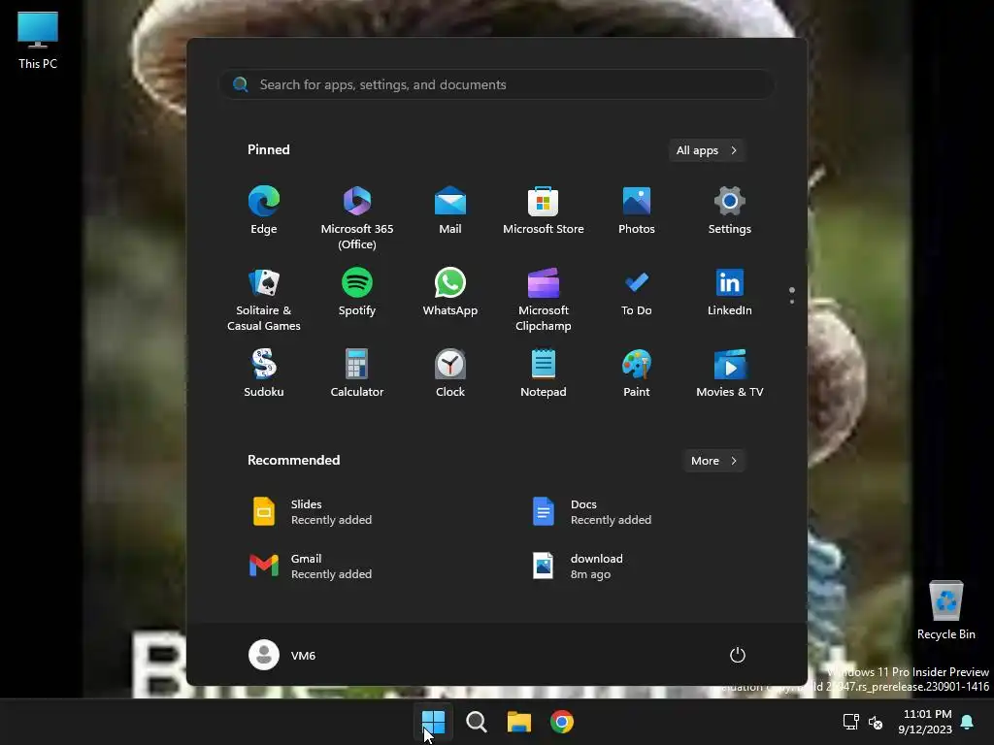Screen dimensions: 994x745
Task: Show More recommended items
Action: pyautogui.click(x=714, y=461)
